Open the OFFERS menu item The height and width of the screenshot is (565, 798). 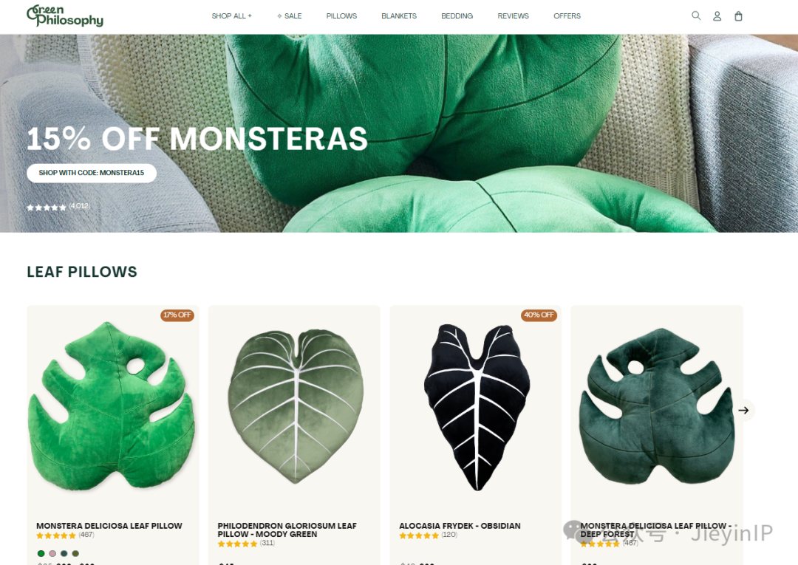(x=567, y=16)
